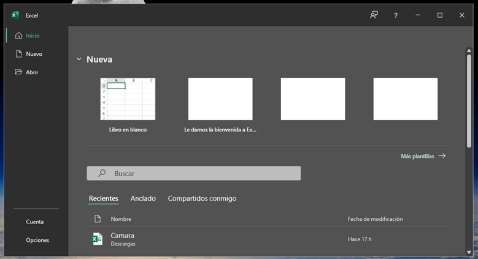Click the Hace 17 h timestamp
The image size is (478, 259).
click(x=360, y=239)
